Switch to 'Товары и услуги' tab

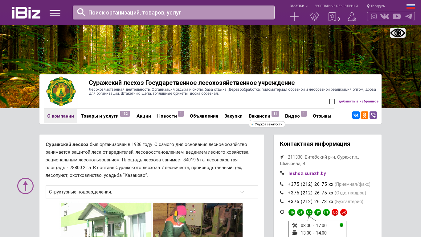(x=100, y=116)
